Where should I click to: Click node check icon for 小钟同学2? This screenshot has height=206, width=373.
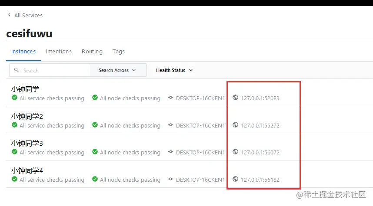pos(95,125)
